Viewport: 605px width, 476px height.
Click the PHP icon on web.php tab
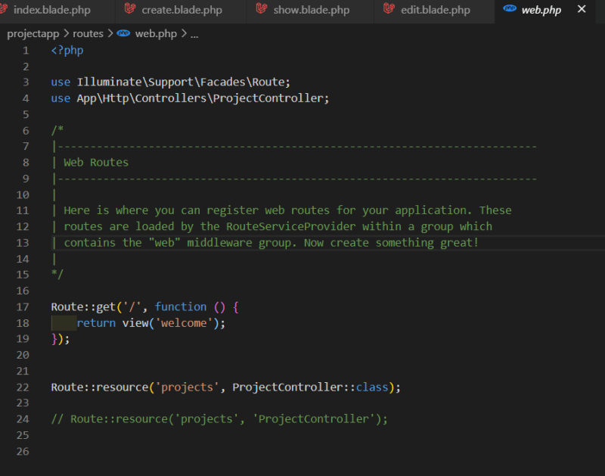510,8
